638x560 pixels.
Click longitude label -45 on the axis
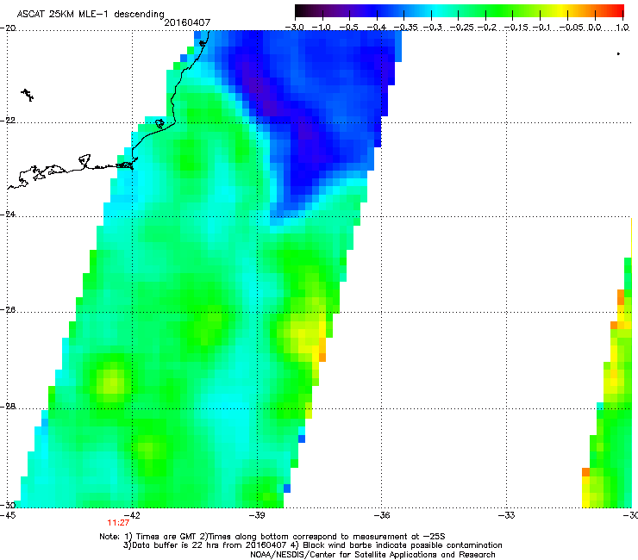pos(8,515)
